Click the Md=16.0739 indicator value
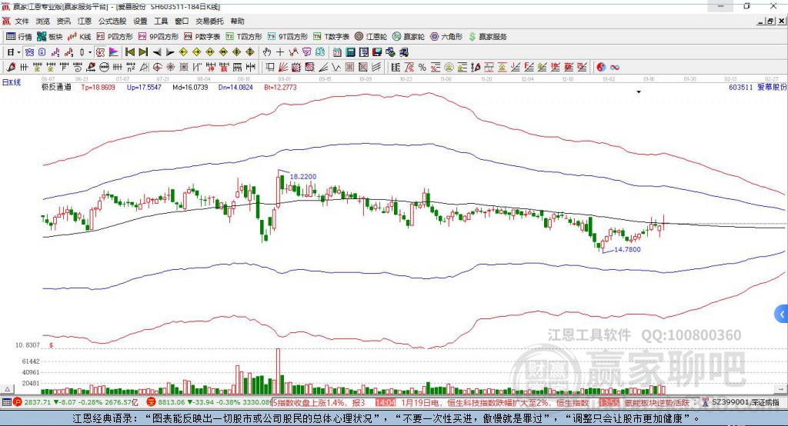788x426 pixels. coord(190,87)
